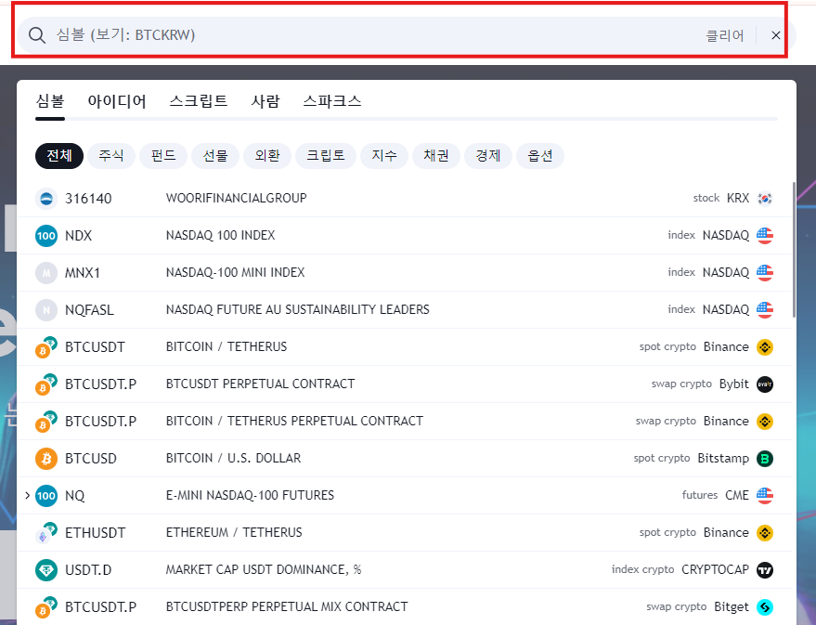
Task: Click the Bitstamp exchange logo
Action: point(765,459)
